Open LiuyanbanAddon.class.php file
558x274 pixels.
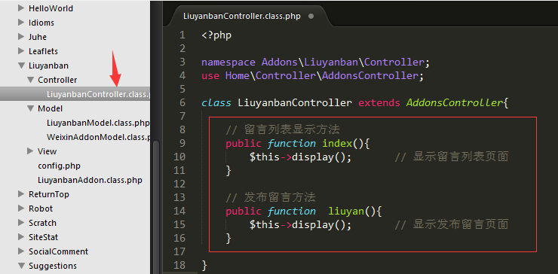90,180
